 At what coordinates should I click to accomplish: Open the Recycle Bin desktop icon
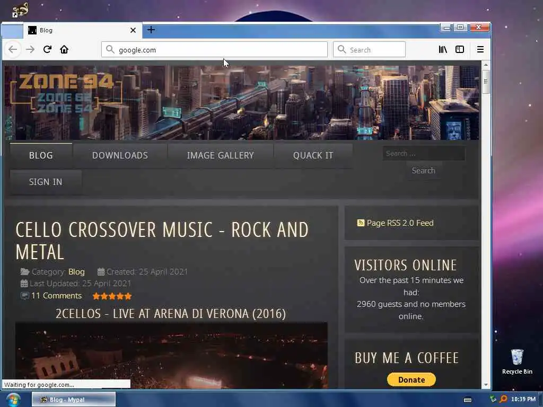point(517,361)
